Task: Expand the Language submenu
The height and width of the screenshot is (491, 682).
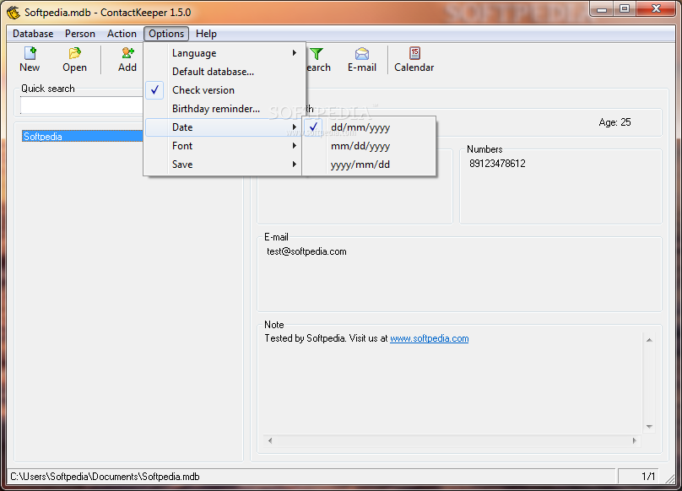Action: point(223,53)
